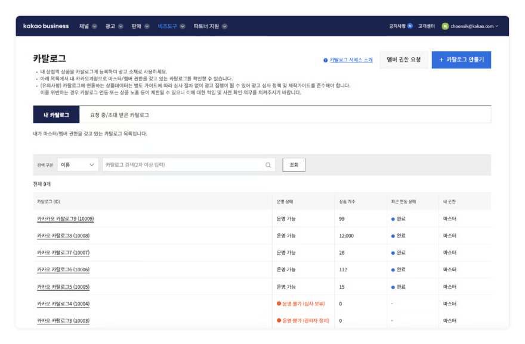Expand the 채널 dropdown chevron
The height and width of the screenshot is (344, 525).
click(94, 26)
